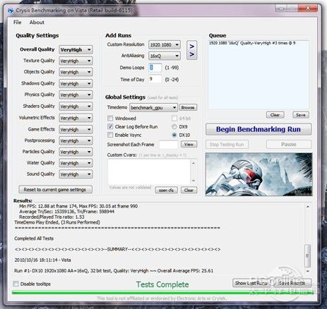Click the Results scrollbar thumb
The width and height of the screenshot is (327, 309).
point(307,256)
